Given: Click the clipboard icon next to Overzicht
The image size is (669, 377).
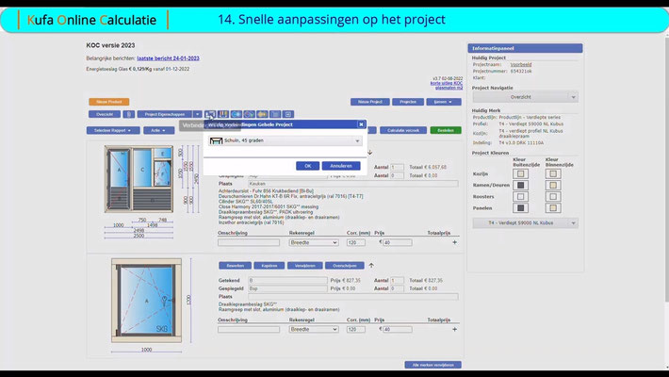Looking at the screenshot, I should tap(129, 114).
